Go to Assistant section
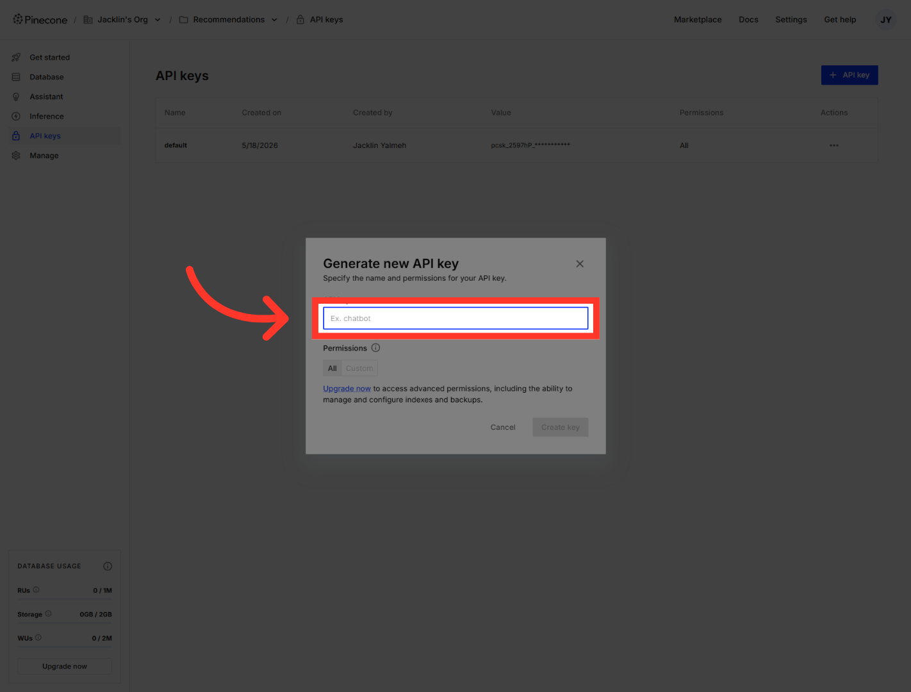 pyautogui.click(x=46, y=97)
